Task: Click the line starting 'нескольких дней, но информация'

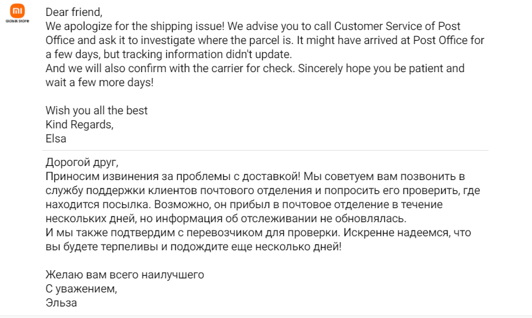Action: [x=226, y=219]
